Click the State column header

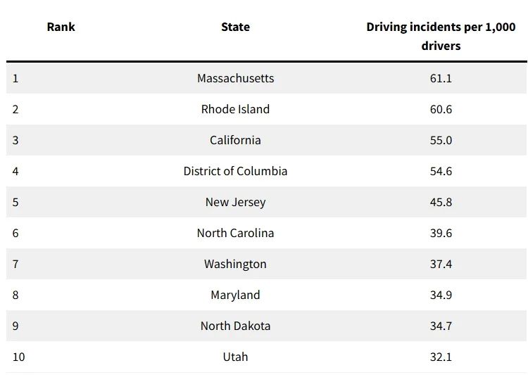(235, 27)
